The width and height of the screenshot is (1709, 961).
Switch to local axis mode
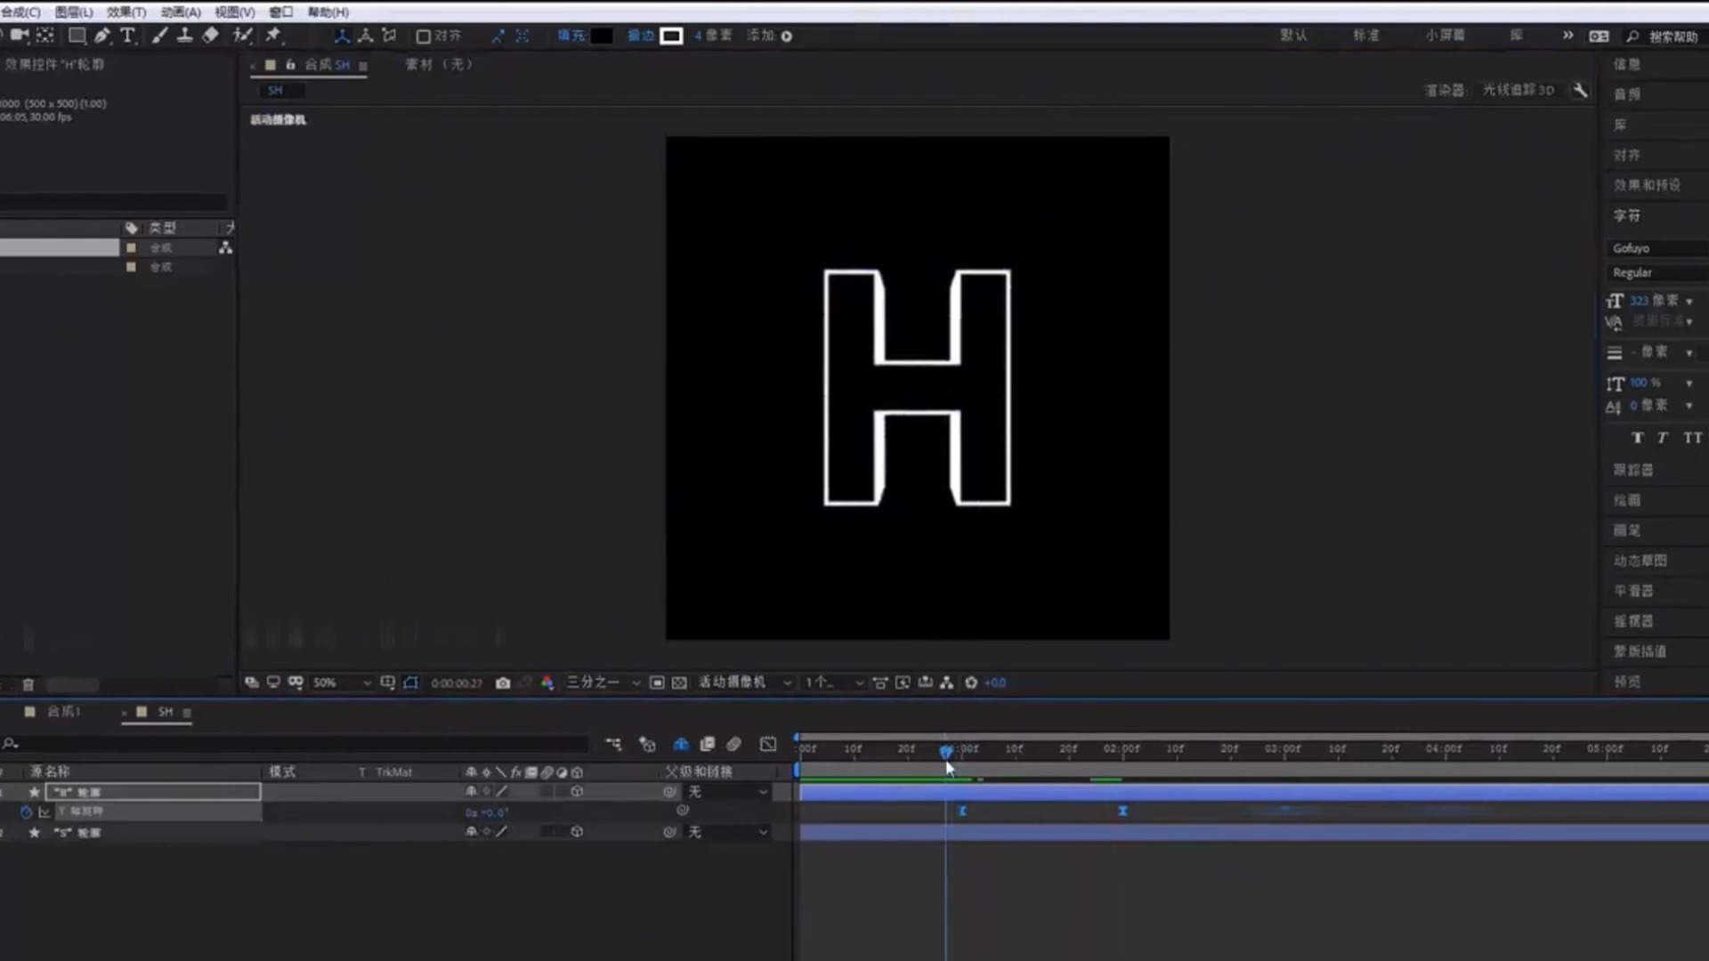342,36
